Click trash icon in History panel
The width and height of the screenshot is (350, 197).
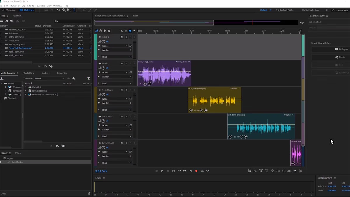[89, 193]
